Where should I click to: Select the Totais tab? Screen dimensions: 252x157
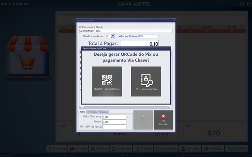[82, 111]
